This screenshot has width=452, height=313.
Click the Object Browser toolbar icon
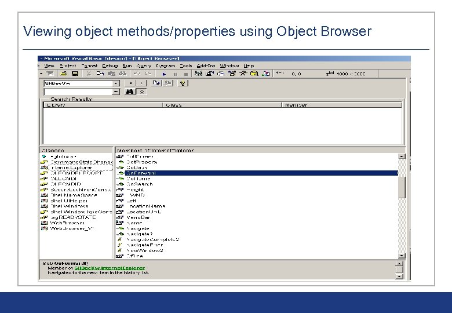232,74
